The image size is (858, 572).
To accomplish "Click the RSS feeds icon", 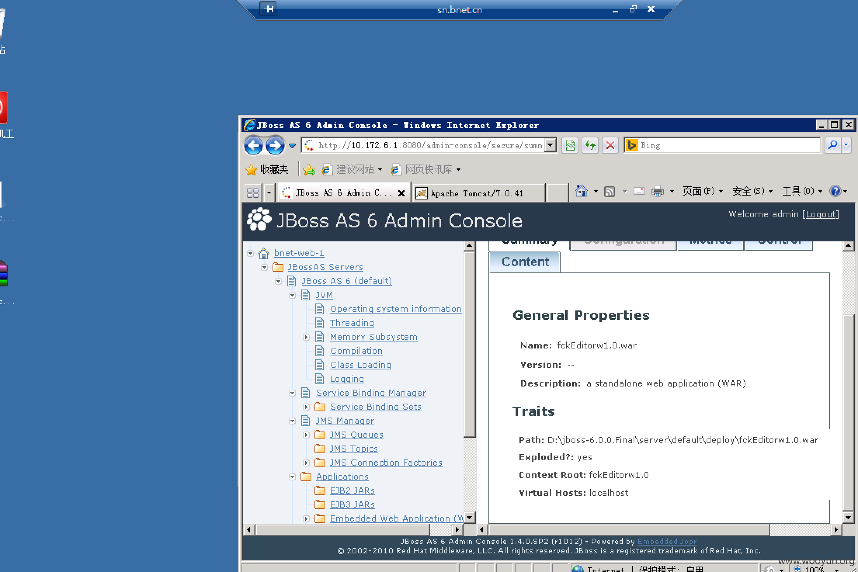I will (x=610, y=191).
